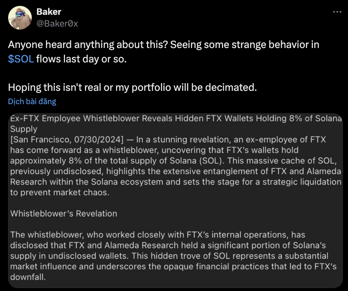Click the 'Anyone heard anything about this?' sentence
Image resolution: width=348 pixels, height=291 pixels.
point(88,45)
